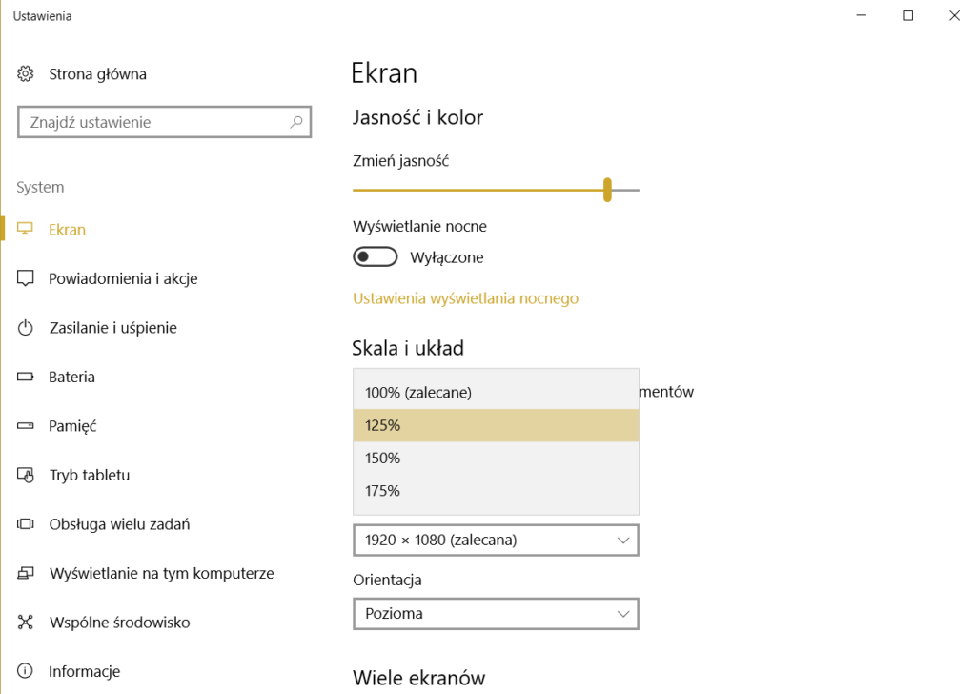
Task: Open the 1920 × 1080 resolution dropdown
Action: pyautogui.click(x=496, y=540)
